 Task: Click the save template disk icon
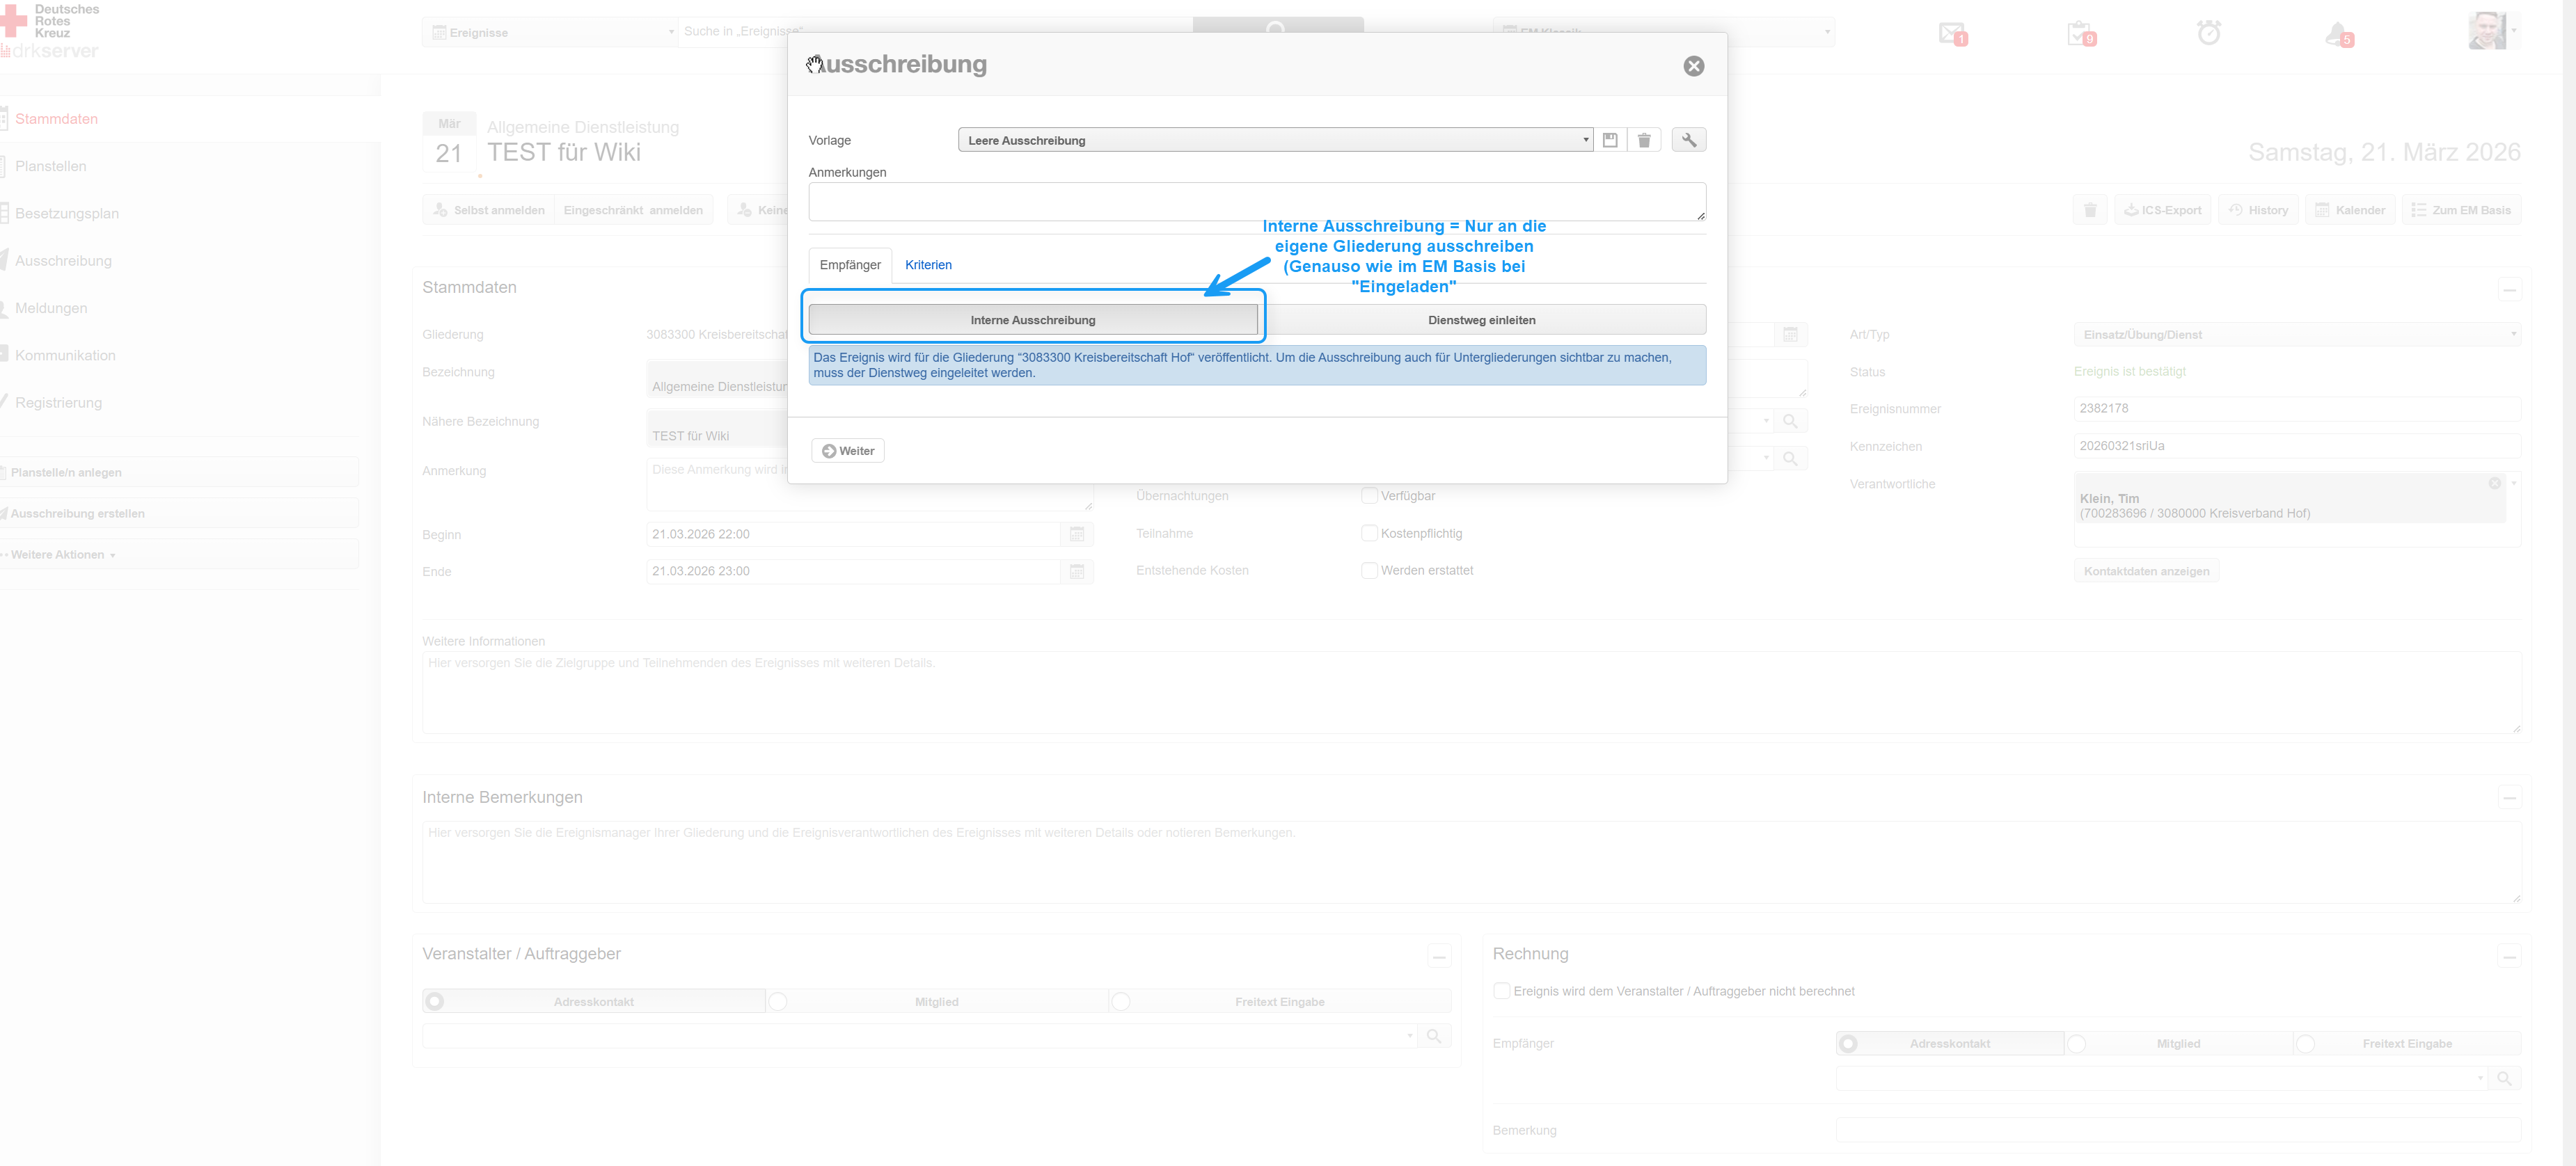[1610, 140]
